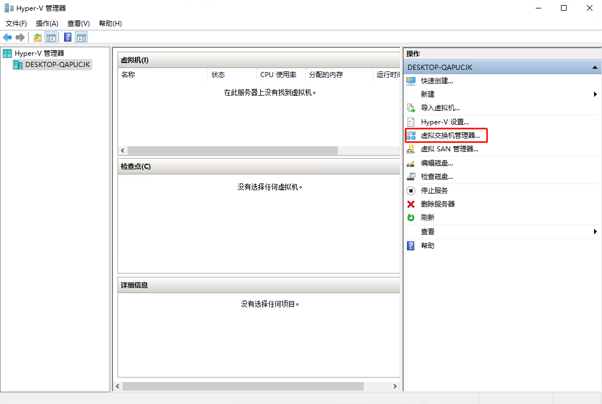Toggle the Show/Hide Action Pane icon
The height and width of the screenshot is (404, 602).
[82, 37]
